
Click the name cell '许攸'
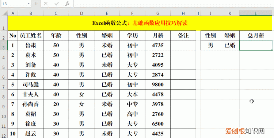click(31, 75)
